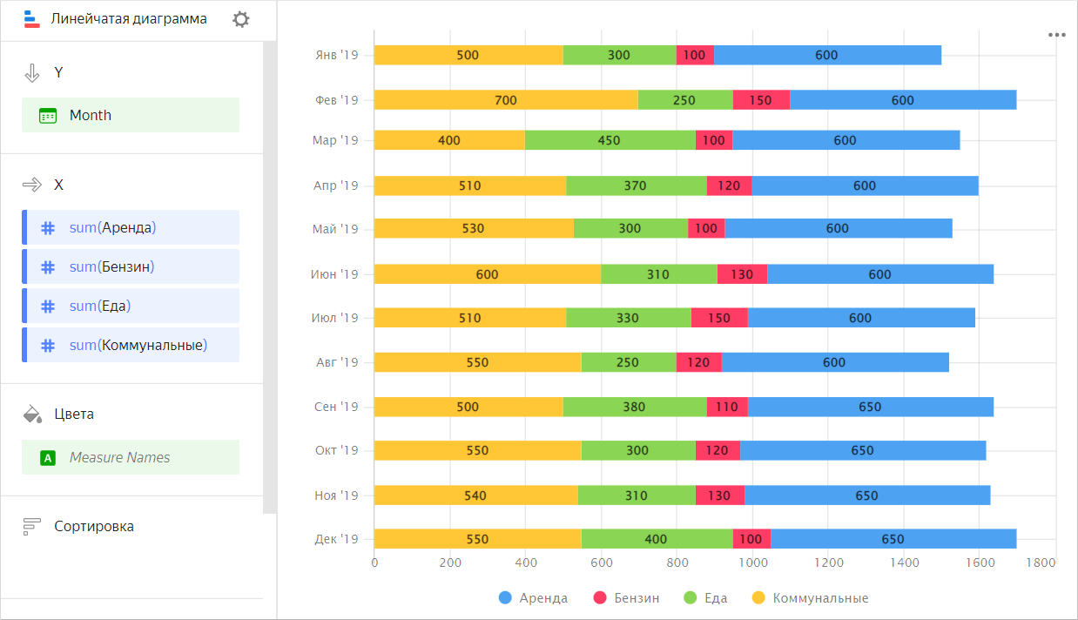Screen dimensions: 1078x620
Task: Click the # icon on sum(Аренда)
Action: pyautogui.click(x=48, y=227)
